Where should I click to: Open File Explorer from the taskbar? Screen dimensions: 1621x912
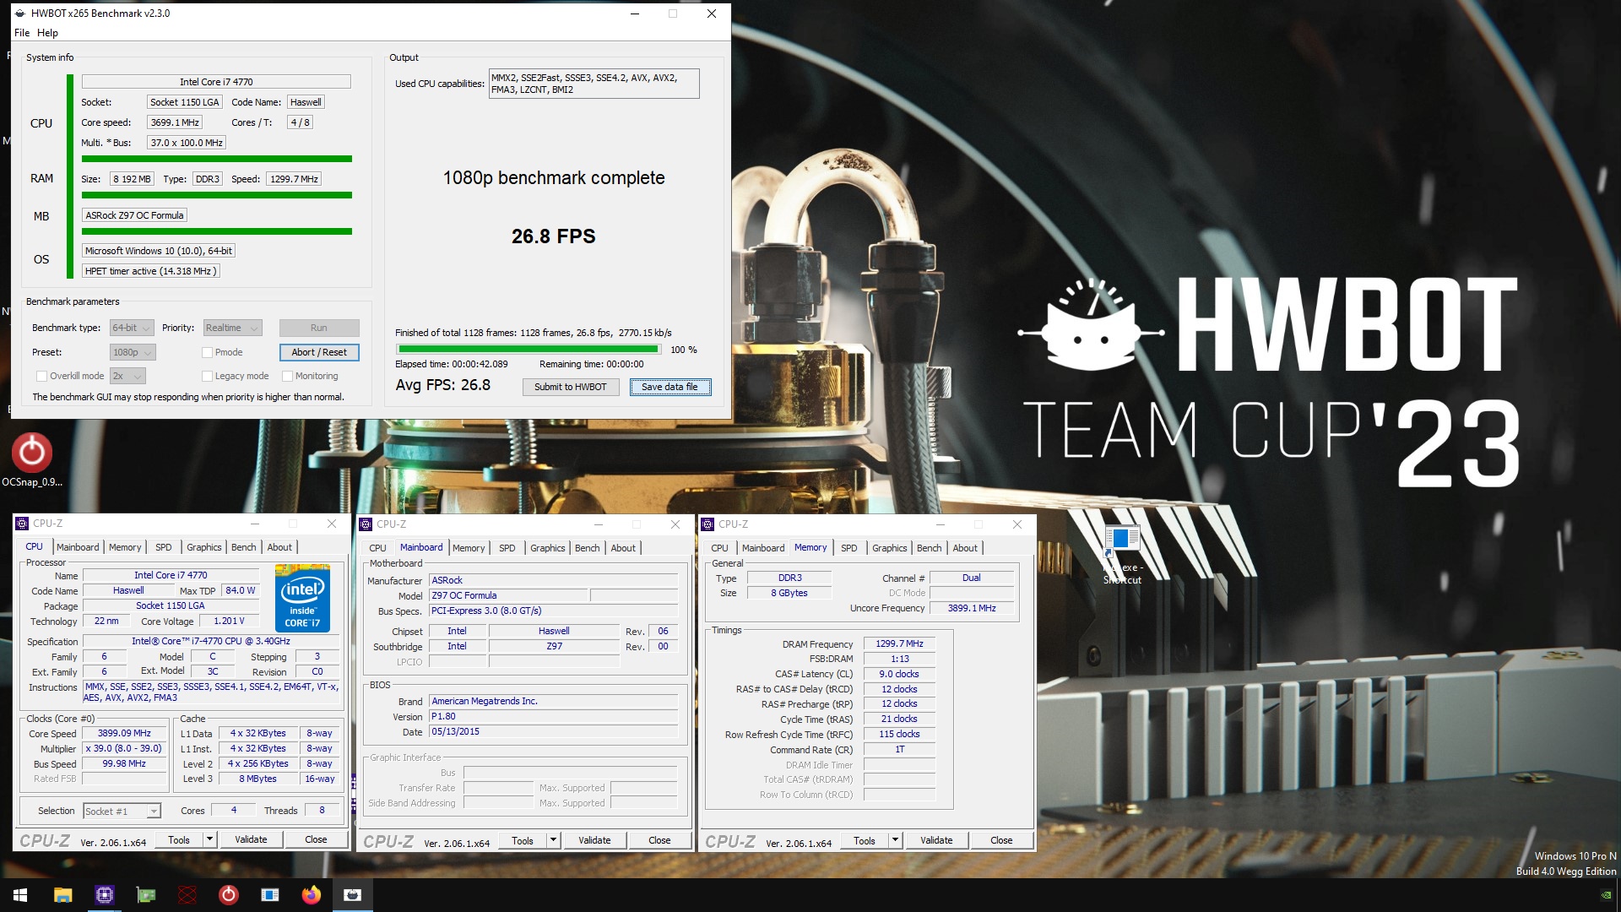tap(62, 895)
